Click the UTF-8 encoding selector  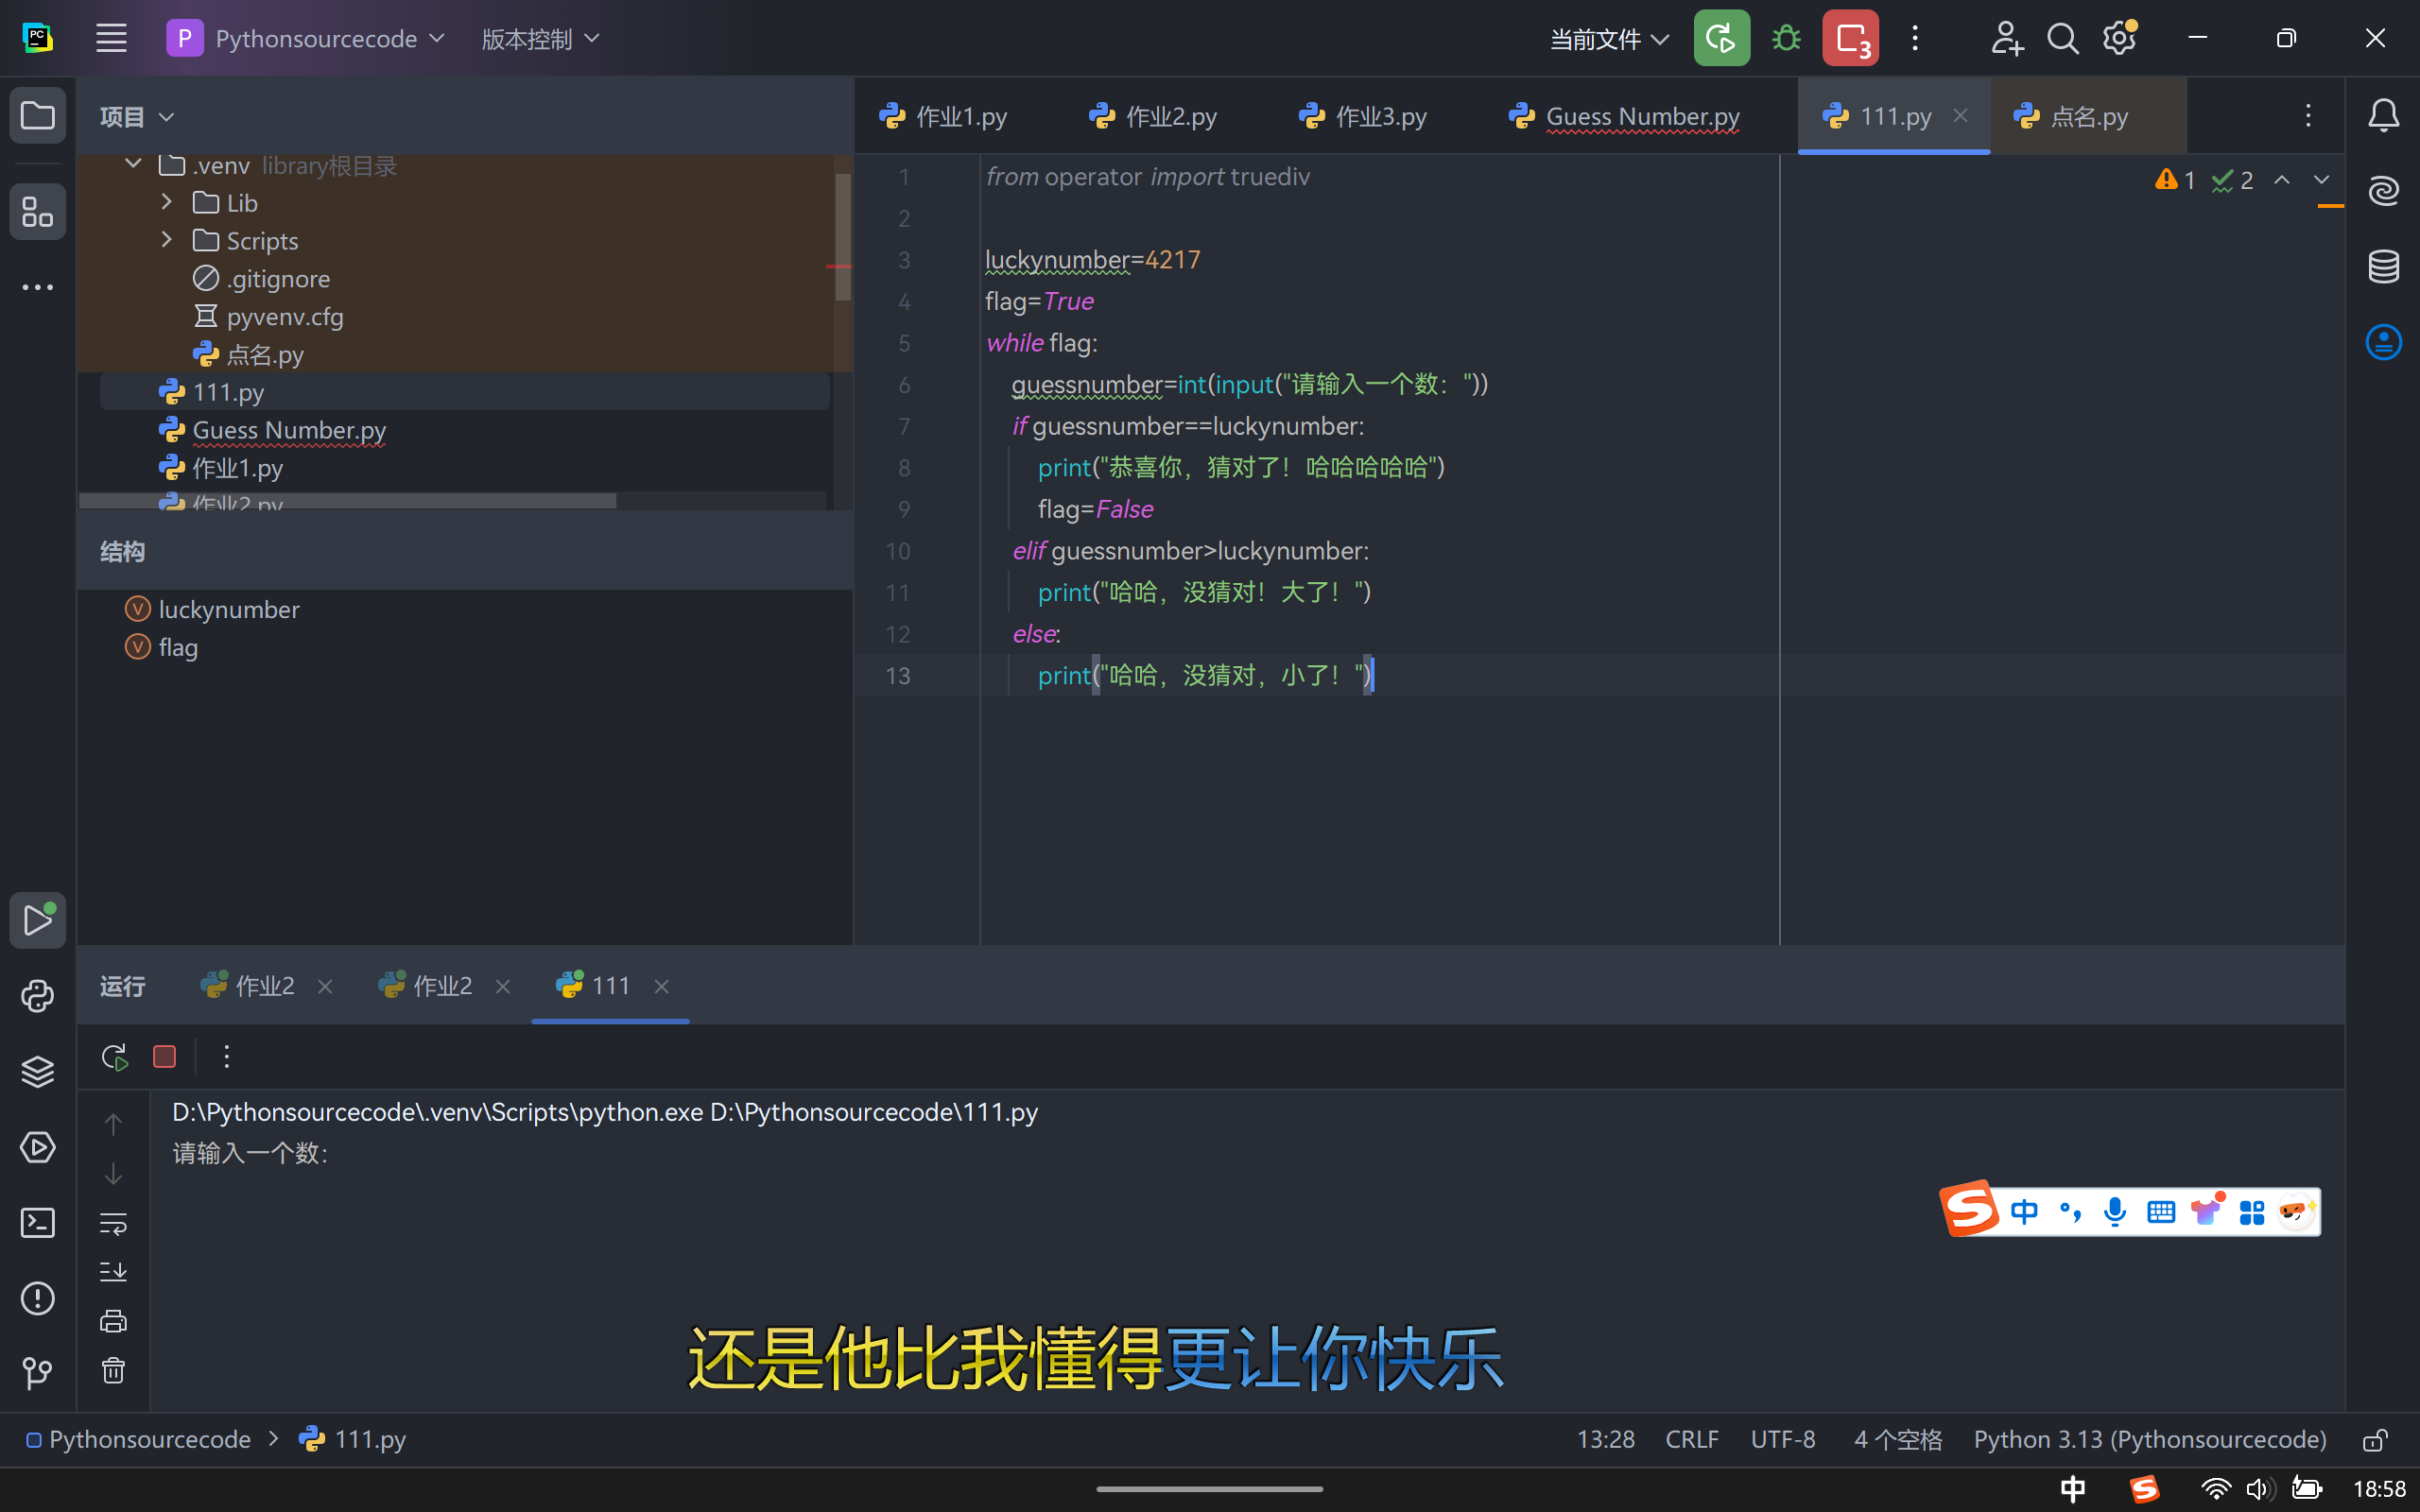(x=1782, y=1440)
